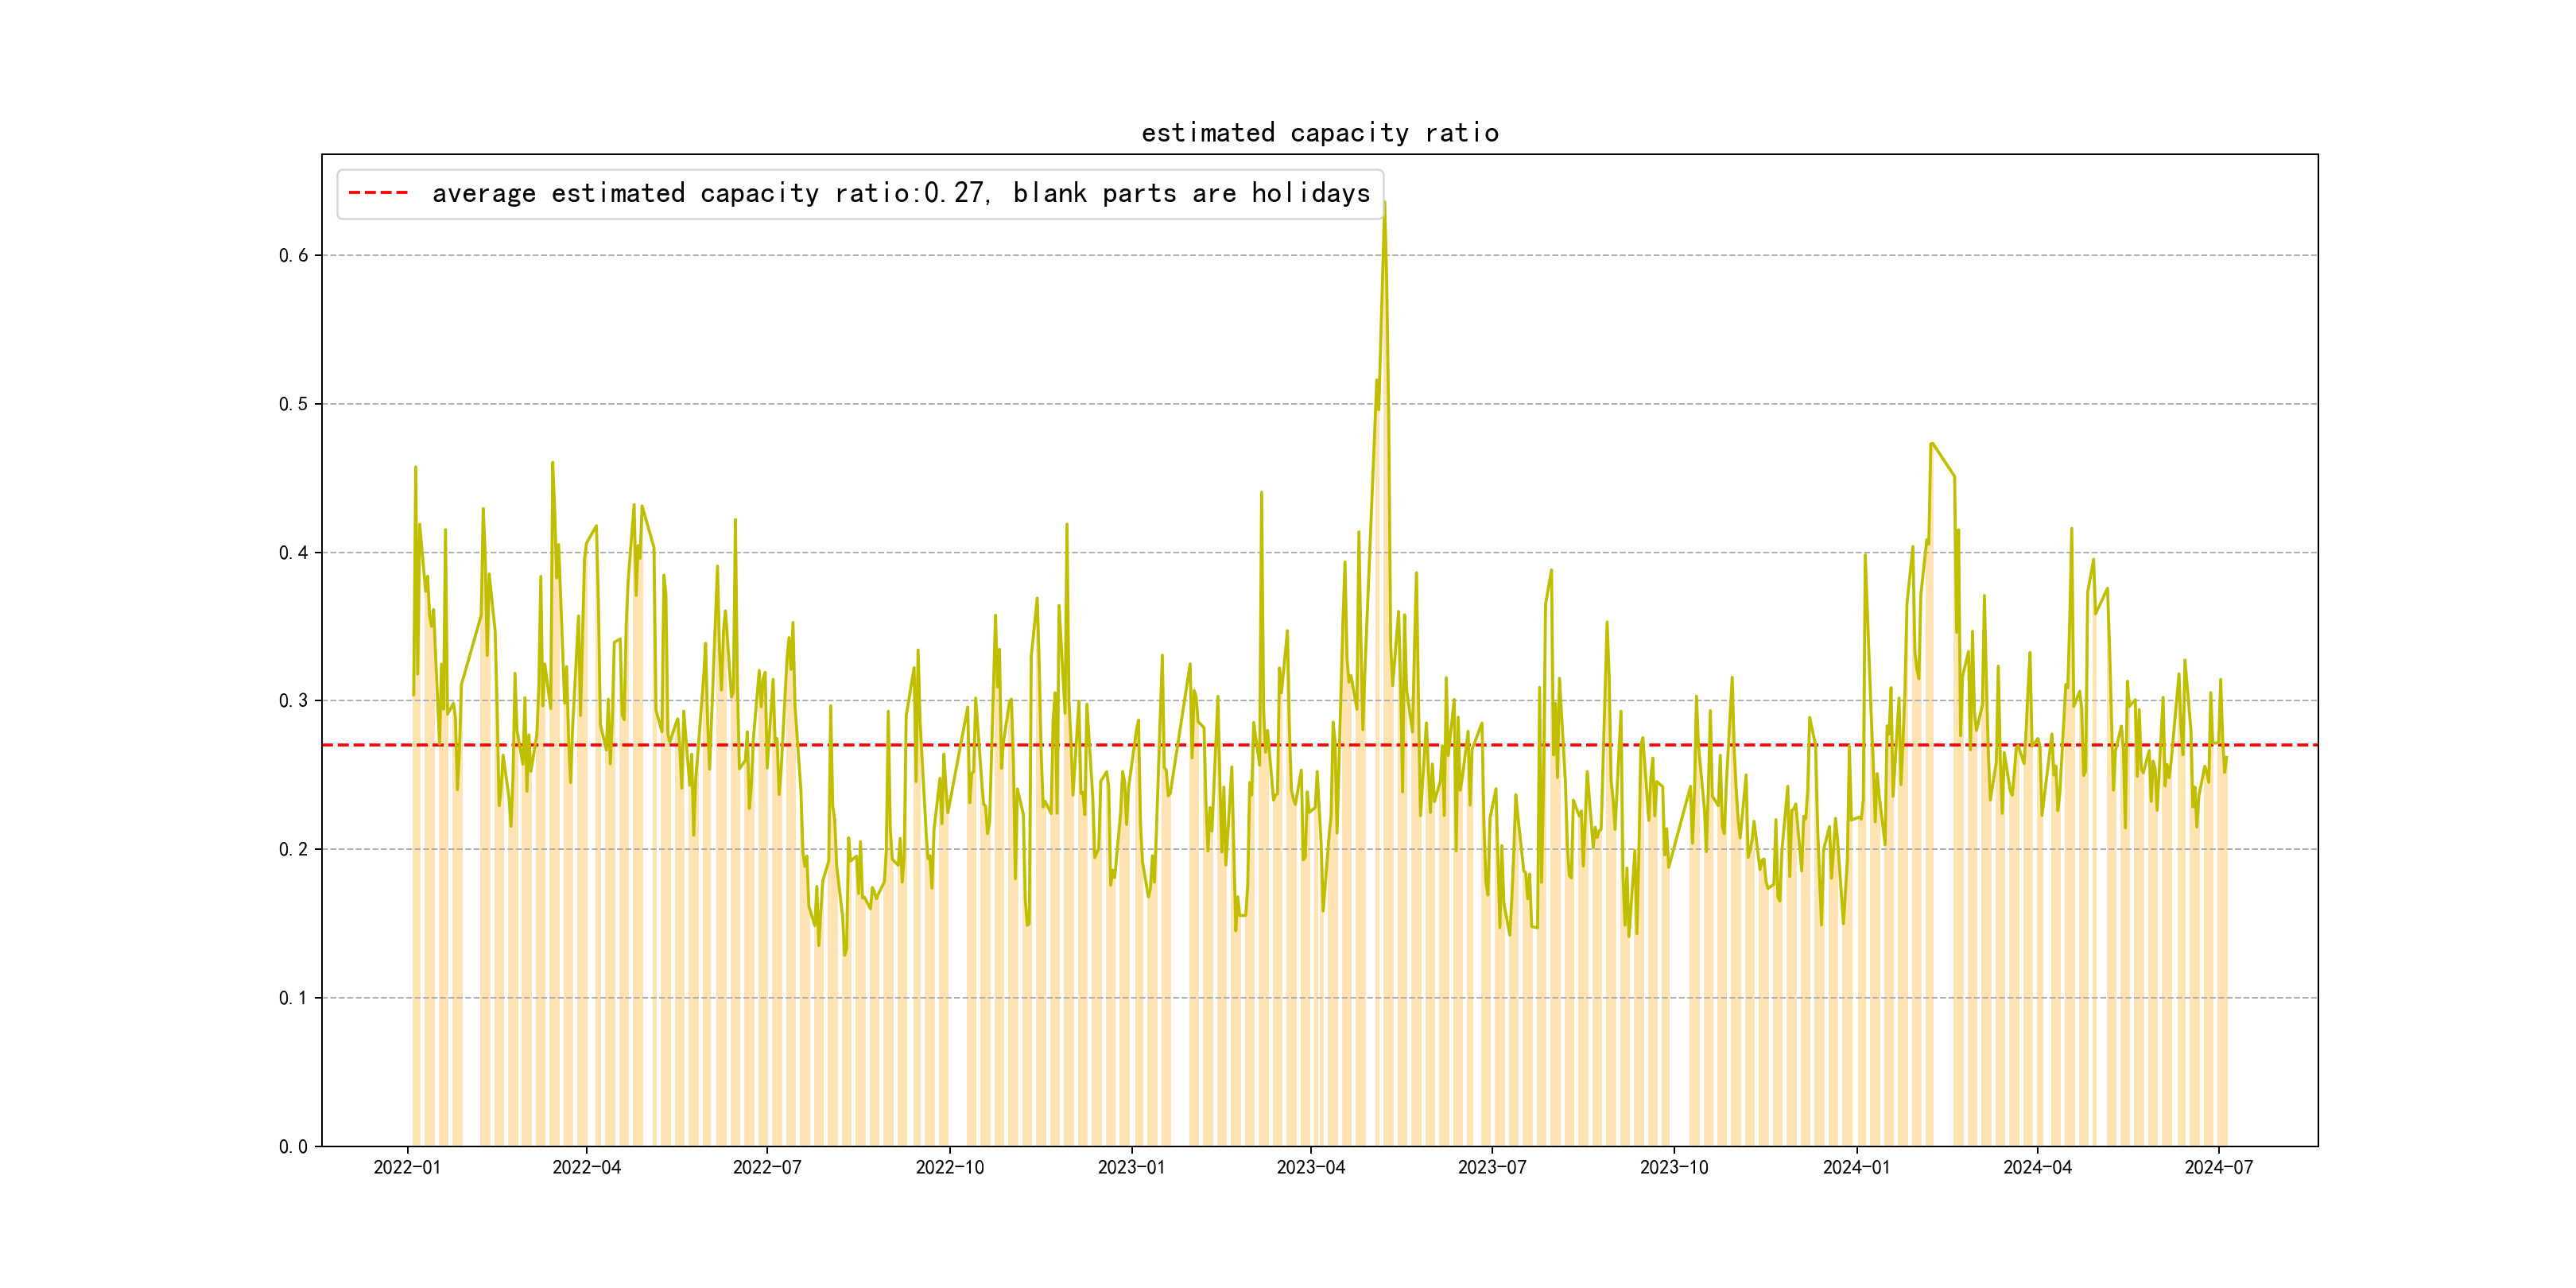Click the 2024-07 x-axis label
Screen dimensions: 2576x1288
tap(2219, 1167)
